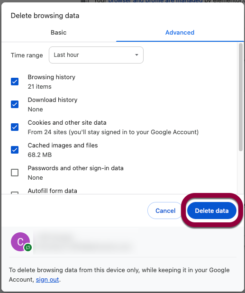Click the Cancel button
This screenshot has height=293, width=245.
[x=165, y=211]
